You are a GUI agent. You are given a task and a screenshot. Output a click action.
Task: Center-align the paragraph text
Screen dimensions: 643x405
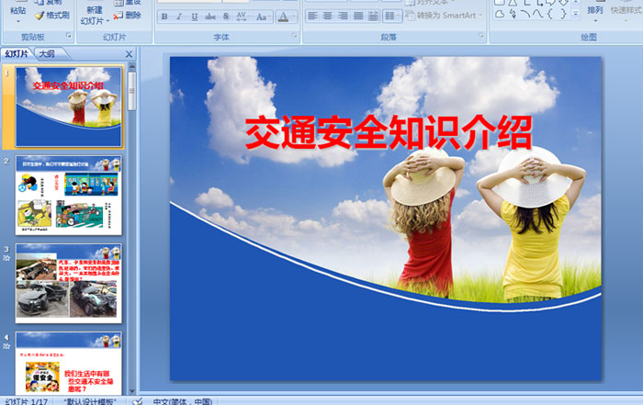pos(327,17)
